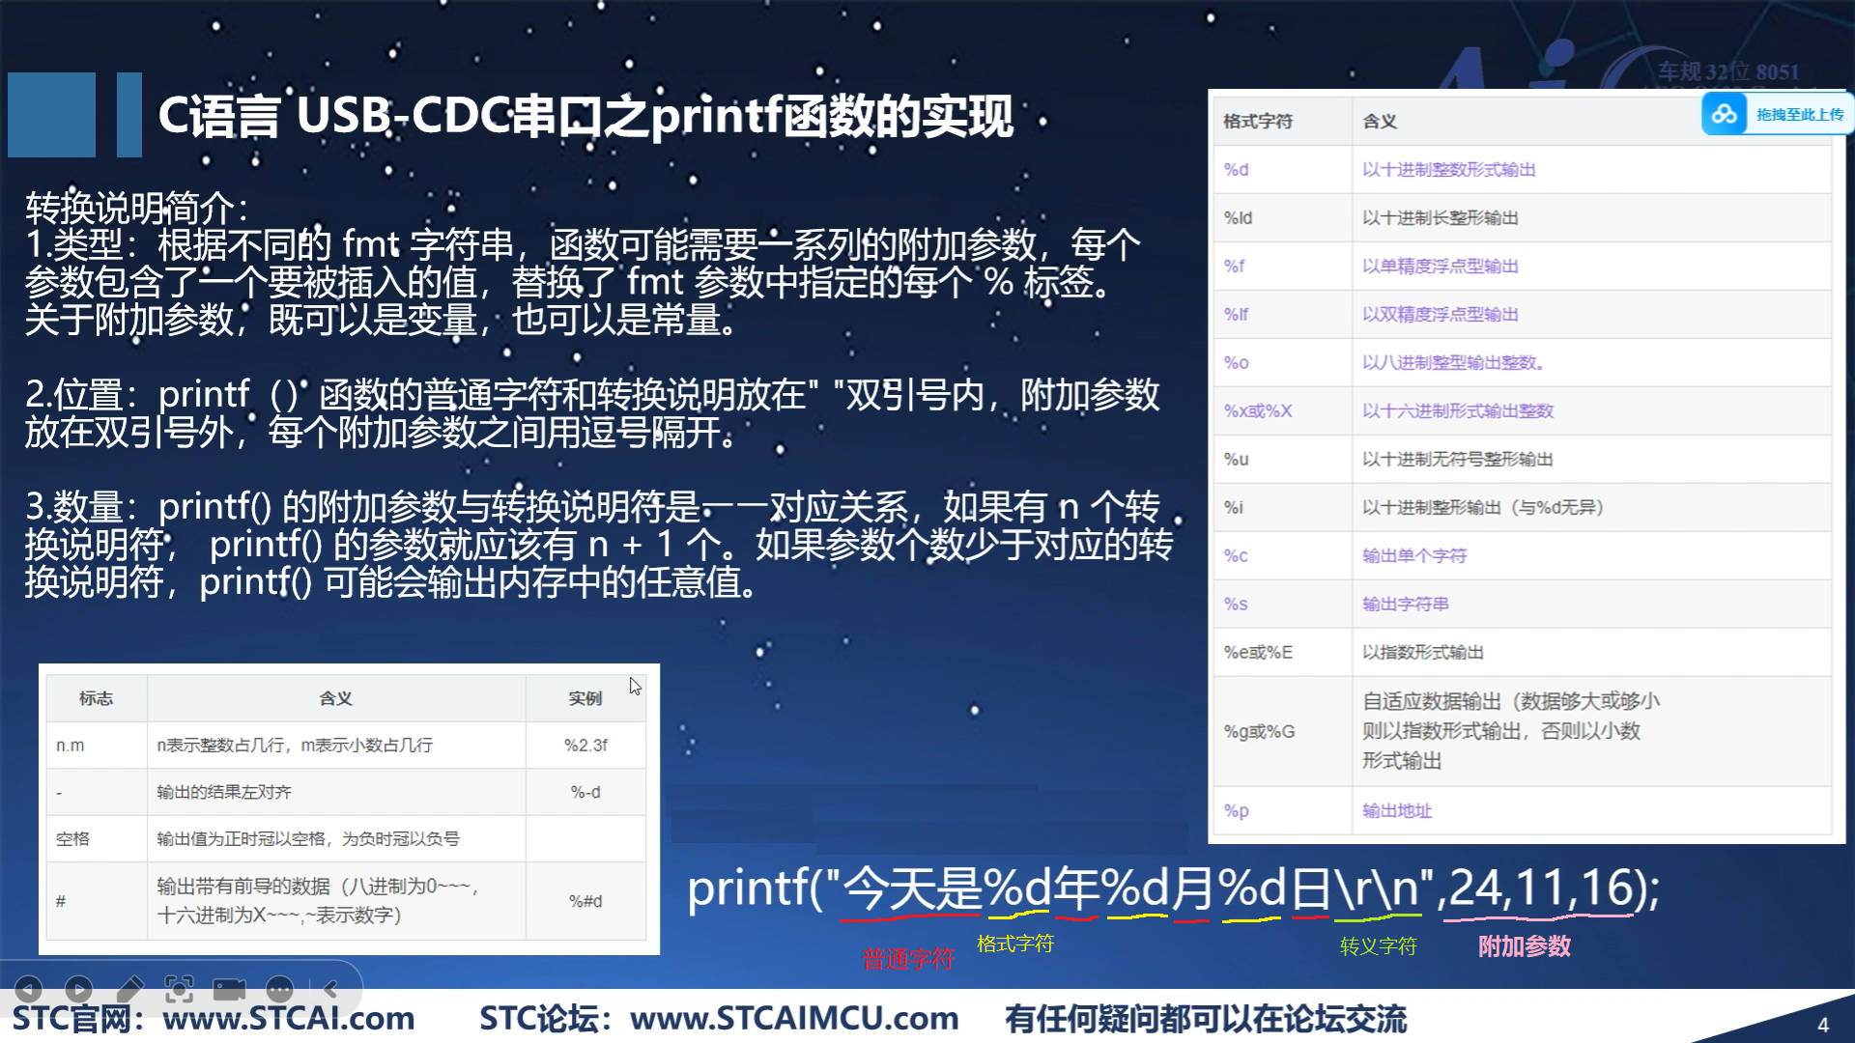Screen dimensions: 1855x1043
Task: Collapse the slideshow toolbar with the chevron
Action: (x=330, y=989)
